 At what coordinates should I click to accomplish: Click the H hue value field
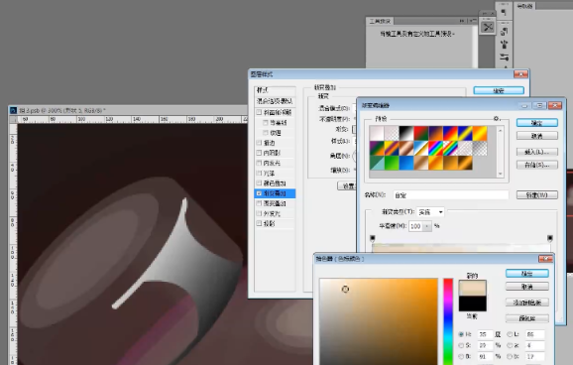click(x=485, y=334)
